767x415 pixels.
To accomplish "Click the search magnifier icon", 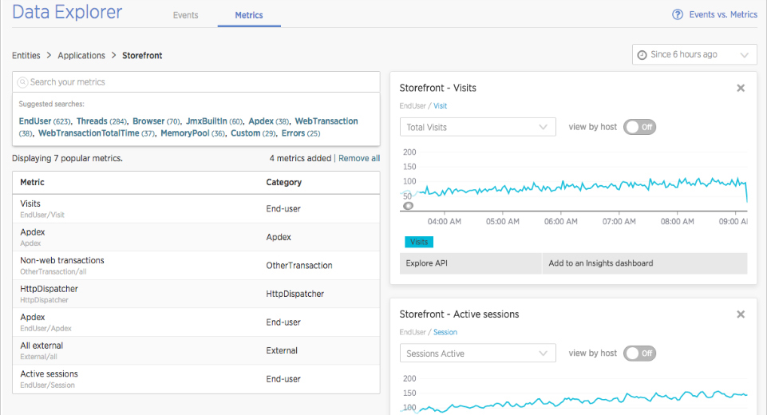I will coord(22,82).
